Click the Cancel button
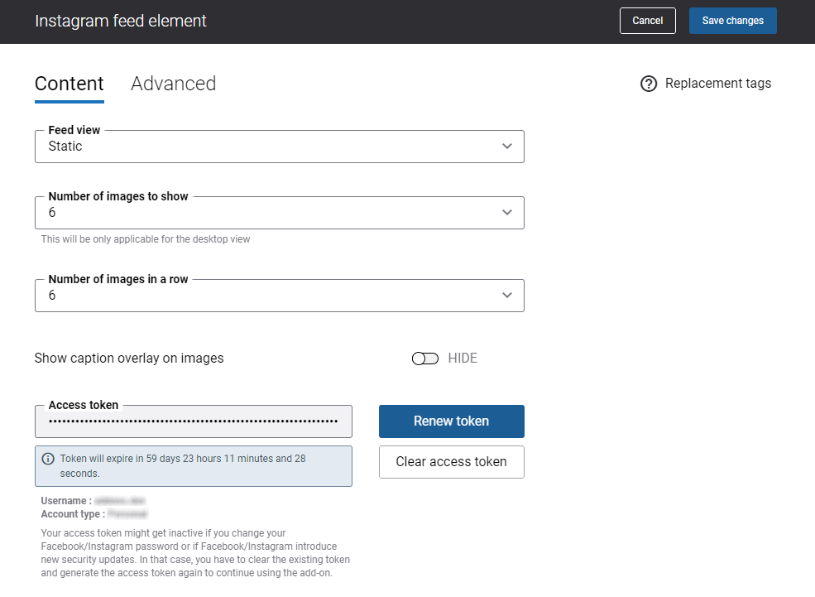Viewport: 815px width, 597px height. (x=648, y=21)
